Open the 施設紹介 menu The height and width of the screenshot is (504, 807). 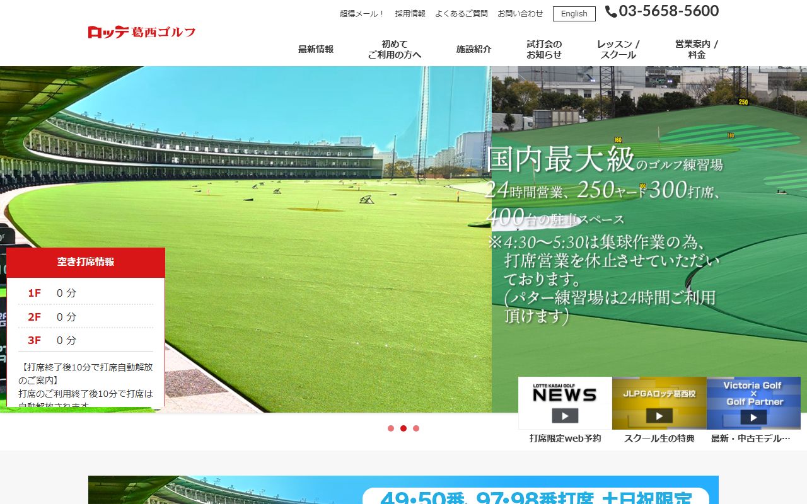pos(474,49)
